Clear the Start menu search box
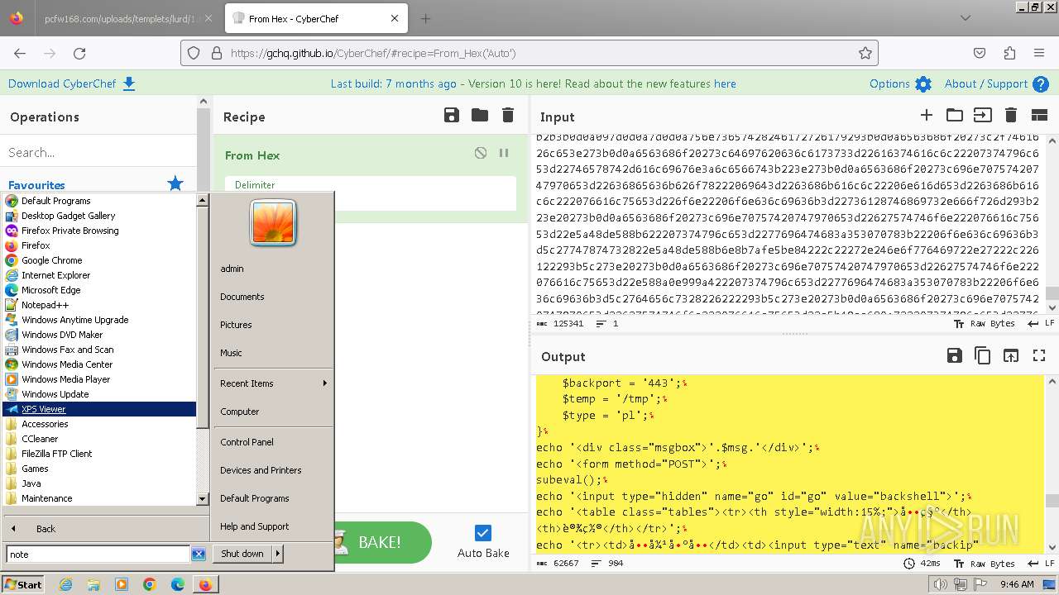The height and width of the screenshot is (595, 1059). coord(199,555)
